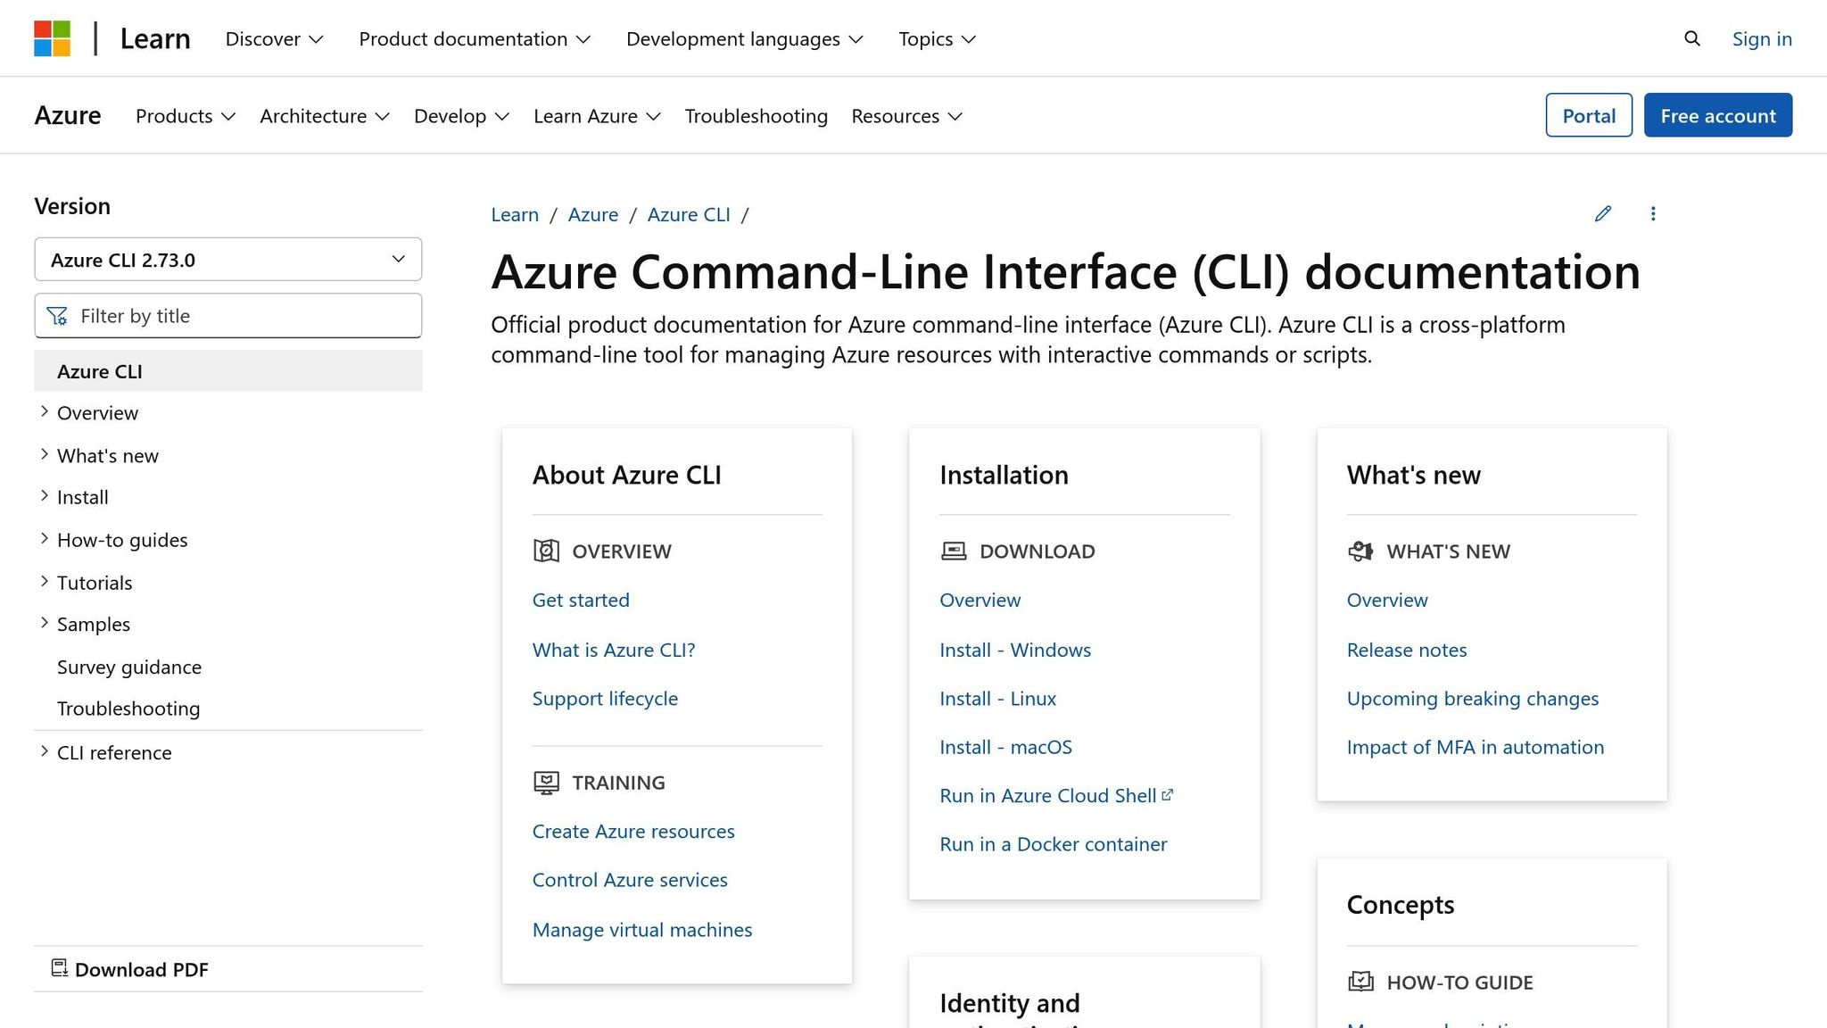Image resolution: width=1827 pixels, height=1028 pixels.
Task: Open the three-dot more actions menu
Action: pyautogui.click(x=1653, y=213)
